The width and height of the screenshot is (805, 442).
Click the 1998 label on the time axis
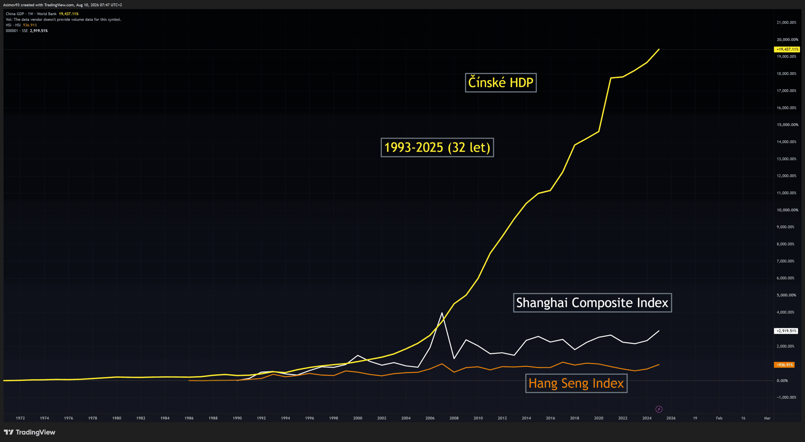[x=334, y=418]
